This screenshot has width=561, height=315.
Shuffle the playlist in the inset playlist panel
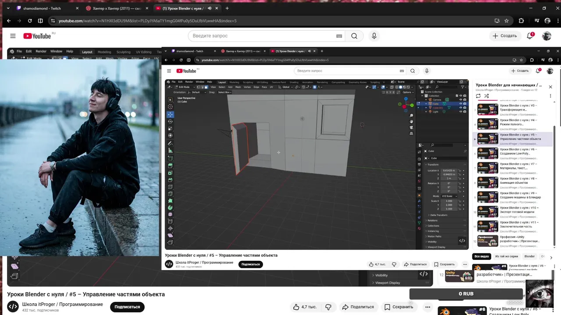pyautogui.click(x=486, y=96)
